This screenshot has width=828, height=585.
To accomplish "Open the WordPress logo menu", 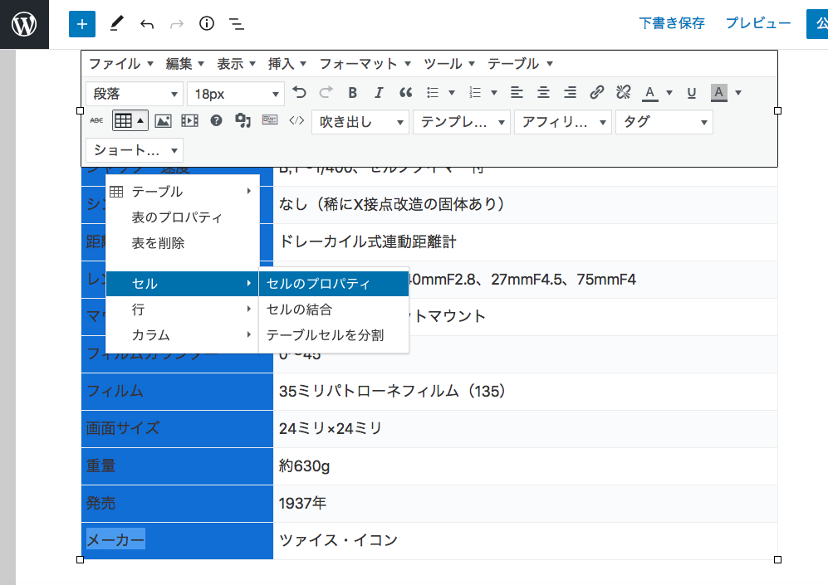I will click(x=24, y=24).
